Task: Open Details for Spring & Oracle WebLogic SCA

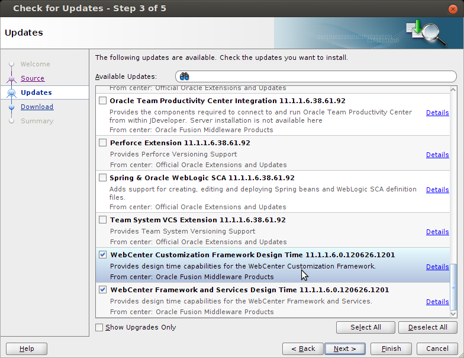Action: pos(437,190)
